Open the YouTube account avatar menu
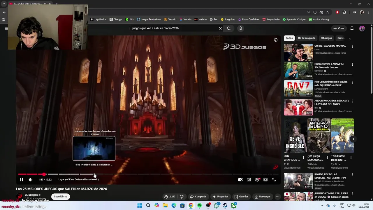373x210 pixels. point(362,28)
